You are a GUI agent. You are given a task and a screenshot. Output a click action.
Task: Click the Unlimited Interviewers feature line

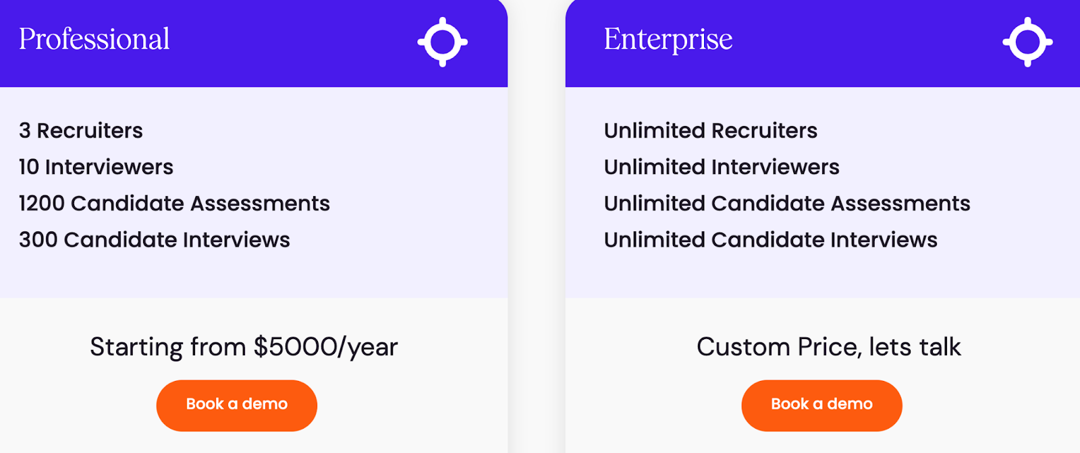click(722, 167)
